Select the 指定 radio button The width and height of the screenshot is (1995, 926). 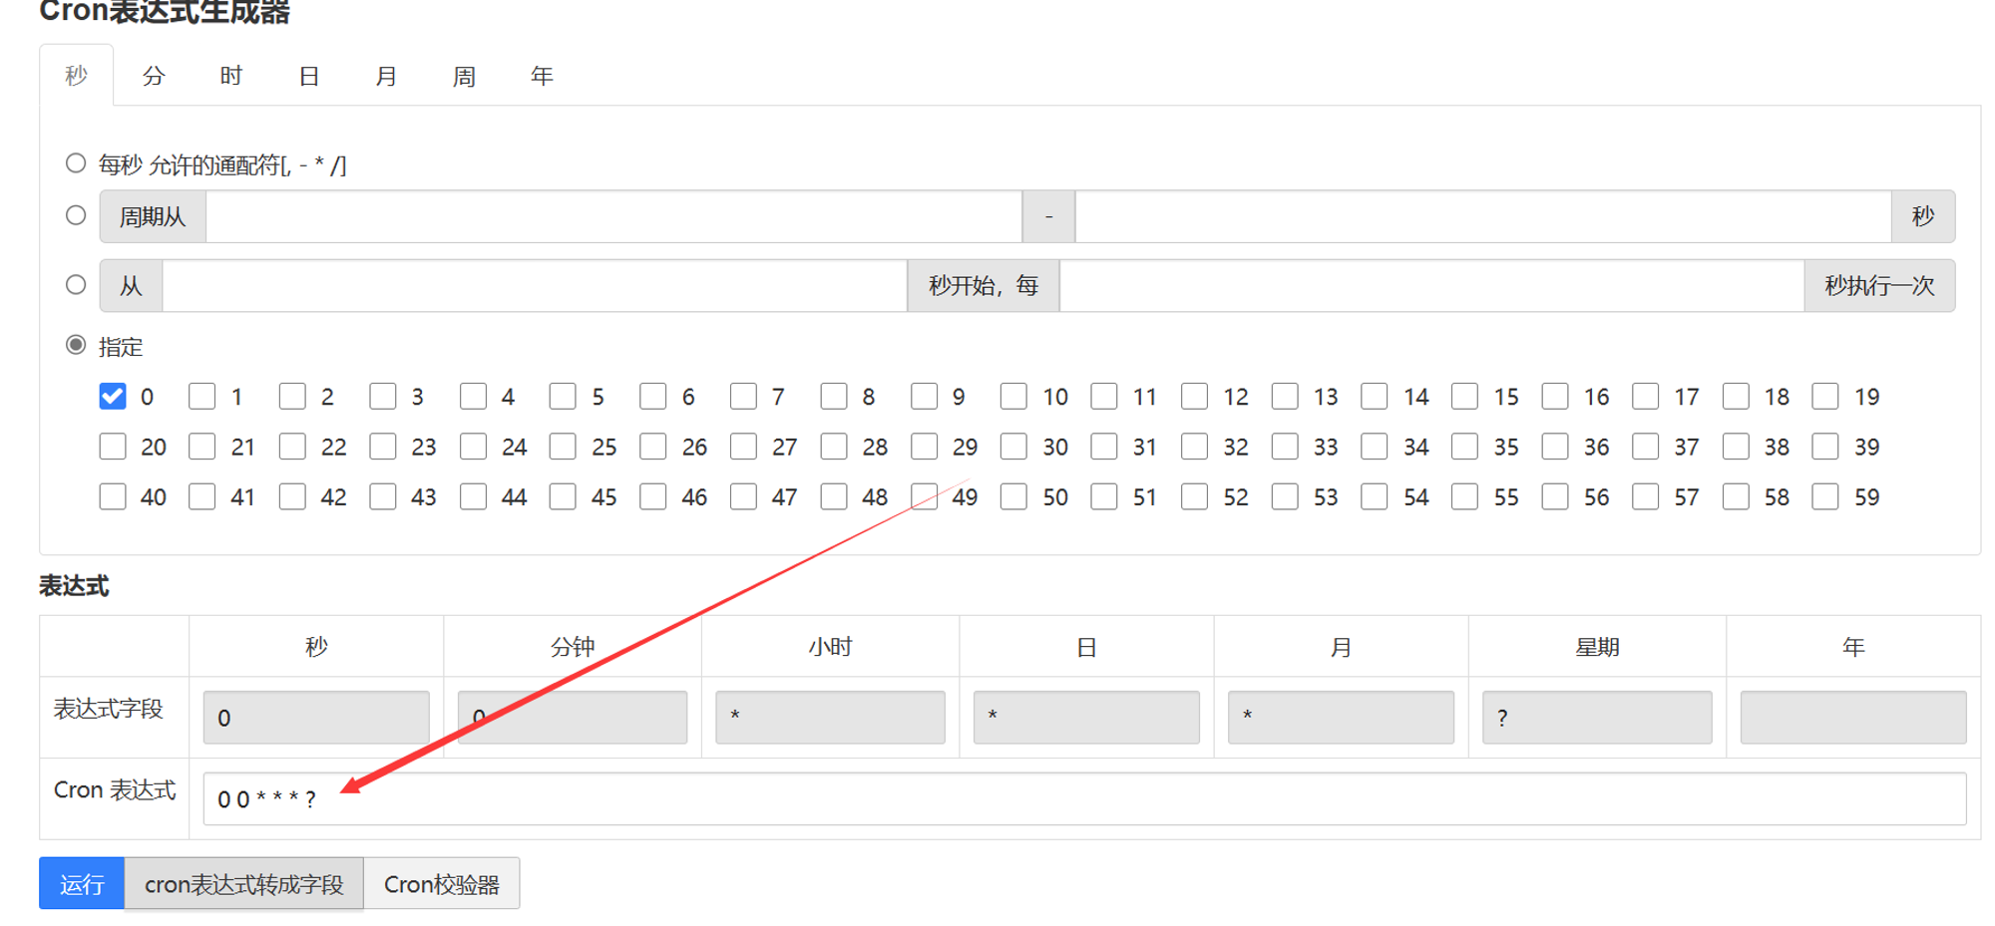76,345
